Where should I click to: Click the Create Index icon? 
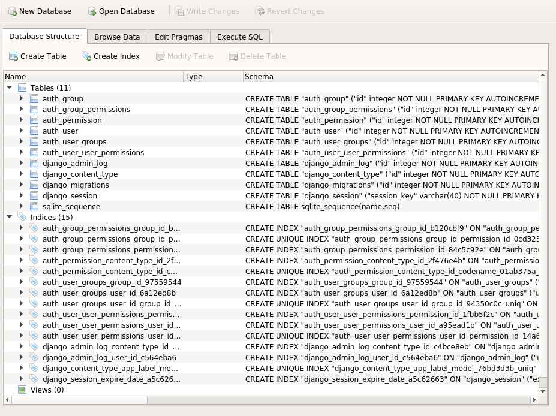[86, 56]
